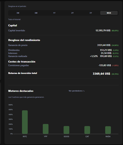Click the Intereses row label

[13, 53]
